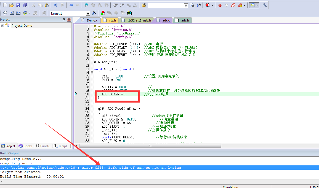Viewport: 319px width, 188px height.
Task: Open a file with the folder icon
Action: pyautogui.click(x=12, y=5)
